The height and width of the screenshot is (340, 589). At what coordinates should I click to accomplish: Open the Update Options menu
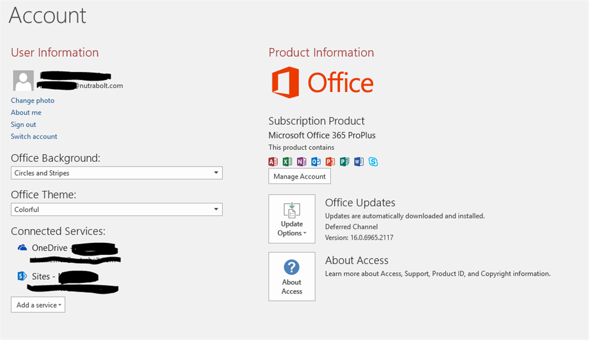(292, 219)
